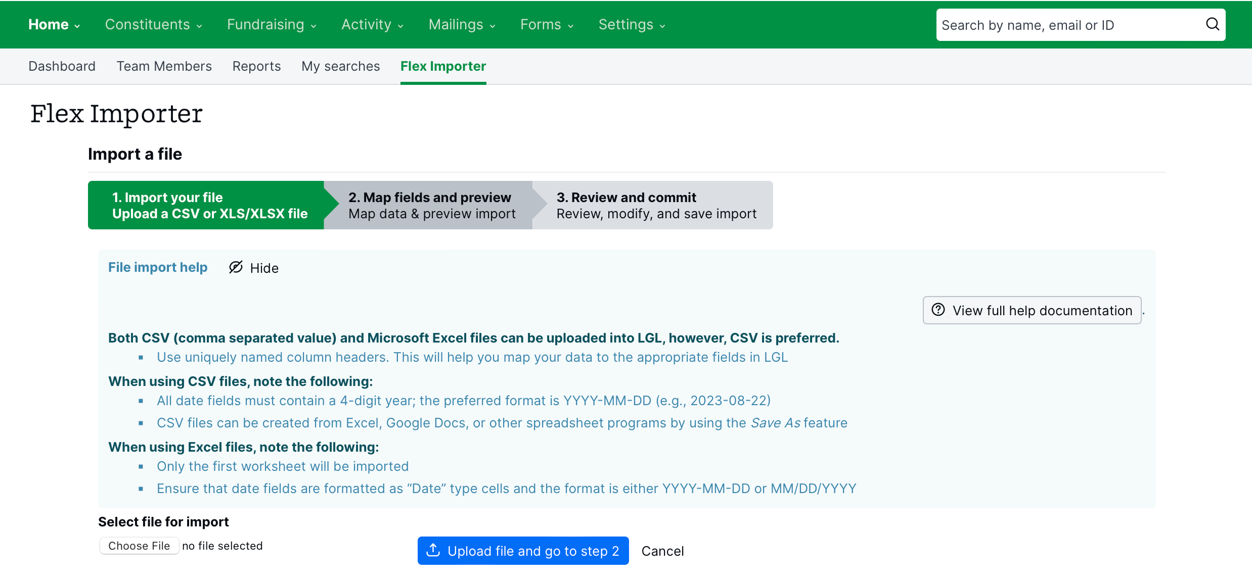Open the Mailings menu
Viewport: 1252px width, 583px height.
click(462, 24)
